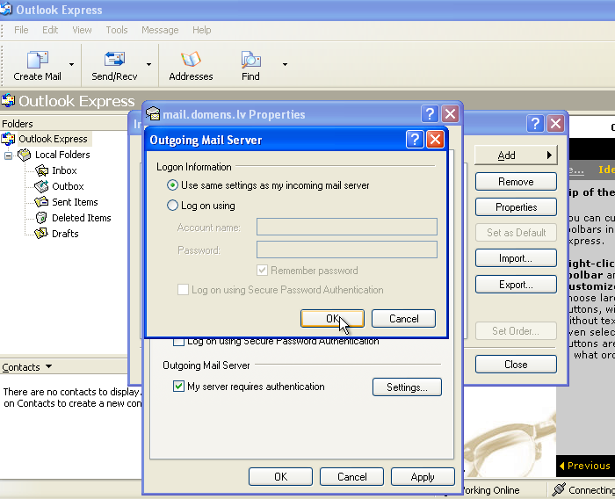Click the Set Order button
This screenshot has height=499, width=615.
(516, 331)
